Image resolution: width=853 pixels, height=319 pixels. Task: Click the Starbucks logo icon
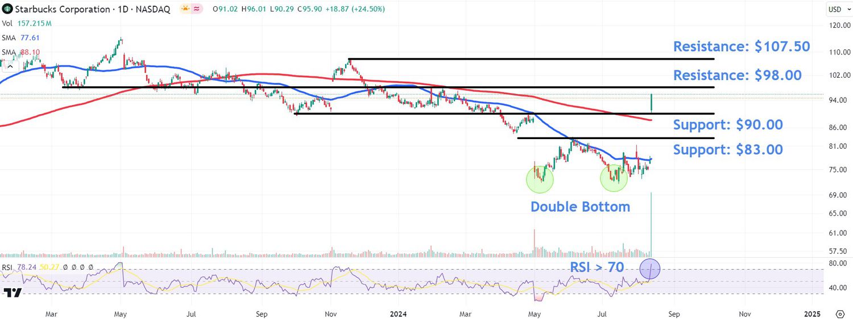point(7,9)
